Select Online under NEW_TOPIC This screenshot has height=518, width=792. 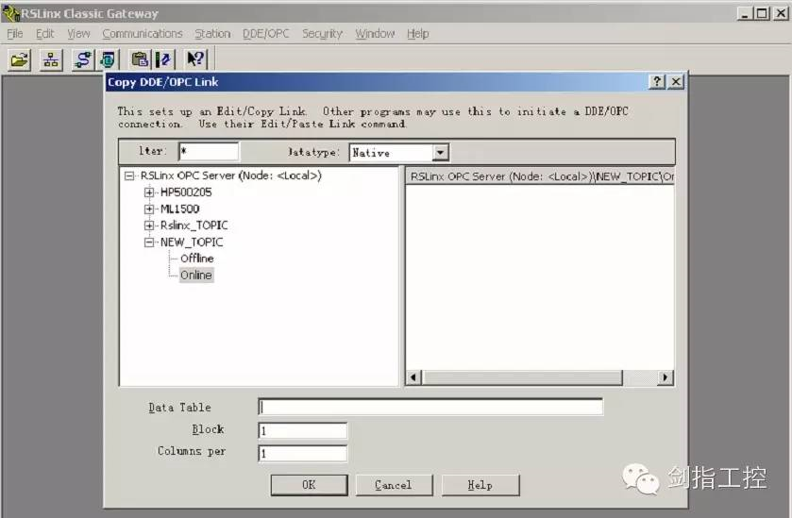tap(196, 276)
